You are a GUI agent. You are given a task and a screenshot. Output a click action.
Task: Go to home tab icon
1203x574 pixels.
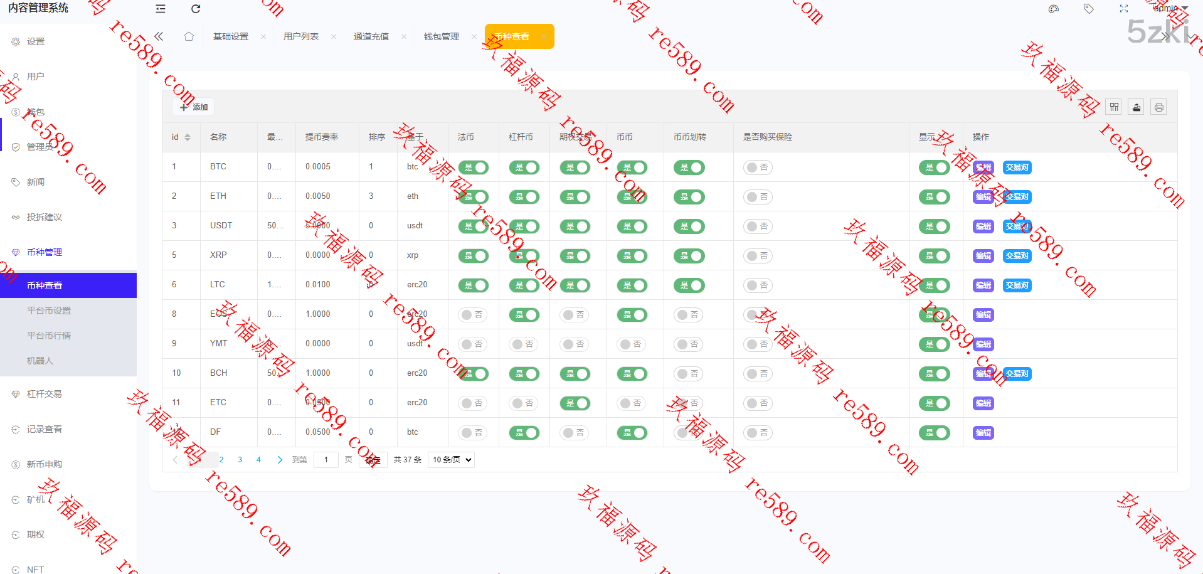click(189, 36)
